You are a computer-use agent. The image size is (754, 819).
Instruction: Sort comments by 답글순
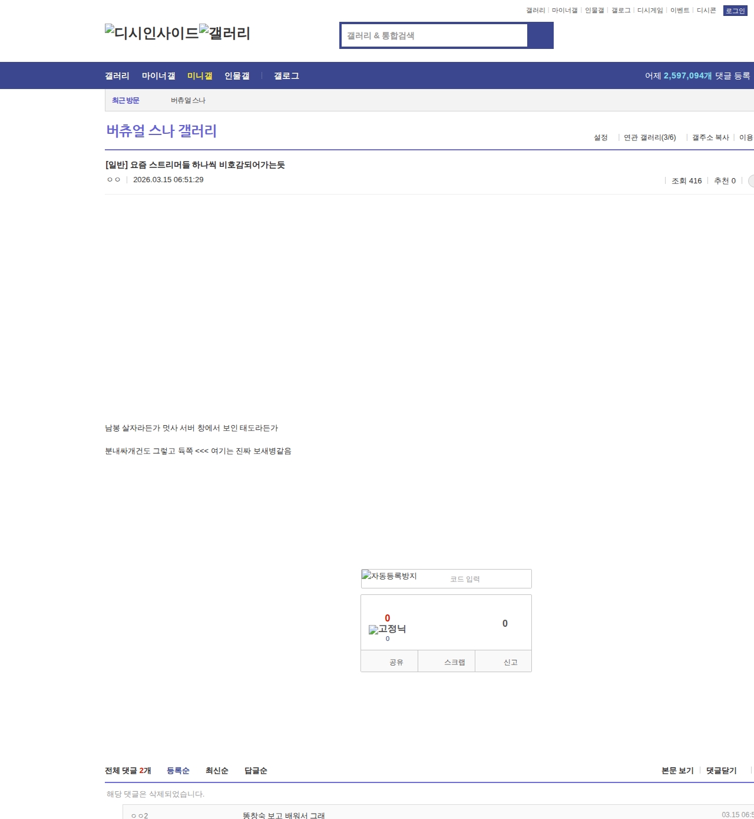[256, 771]
